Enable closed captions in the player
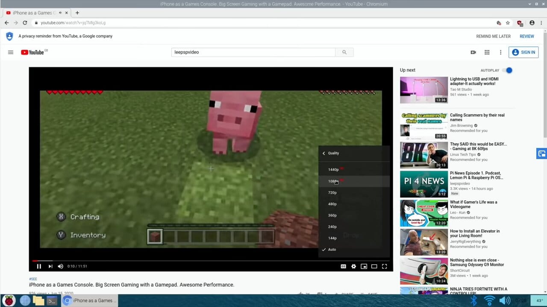The image size is (547, 307). click(x=343, y=266)
